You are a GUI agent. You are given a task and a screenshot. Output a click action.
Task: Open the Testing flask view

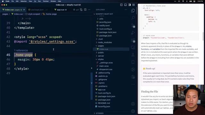click(x=133, y=55)
